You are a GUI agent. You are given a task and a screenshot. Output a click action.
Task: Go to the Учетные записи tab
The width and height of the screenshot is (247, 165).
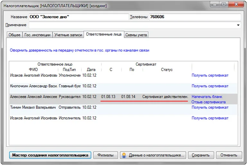click(x=68, y=35)
